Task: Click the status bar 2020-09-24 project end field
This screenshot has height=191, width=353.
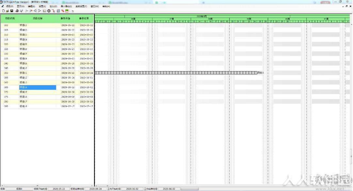Action: point(95,189)
